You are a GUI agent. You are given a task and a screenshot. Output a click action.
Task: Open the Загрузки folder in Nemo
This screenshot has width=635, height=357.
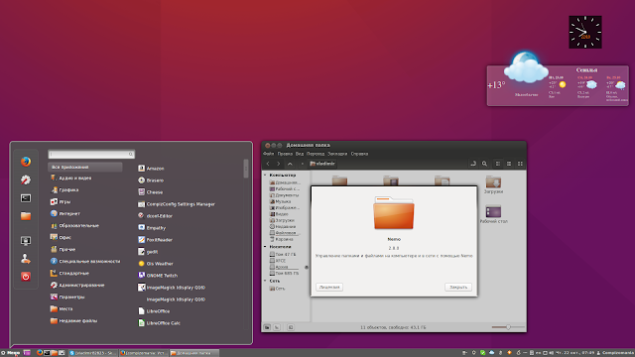pyautogui.click(x=493, y=184)
